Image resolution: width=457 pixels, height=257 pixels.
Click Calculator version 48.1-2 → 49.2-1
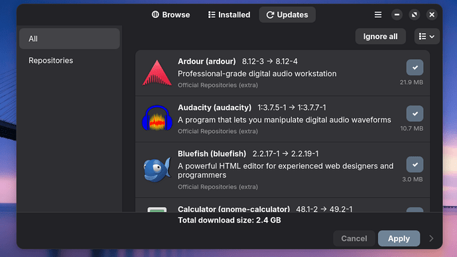click(324, 209)
